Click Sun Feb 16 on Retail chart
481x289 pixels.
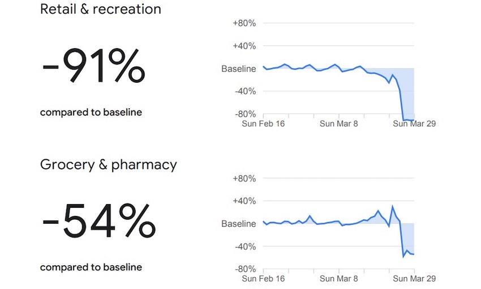click(x=263, y=124)
